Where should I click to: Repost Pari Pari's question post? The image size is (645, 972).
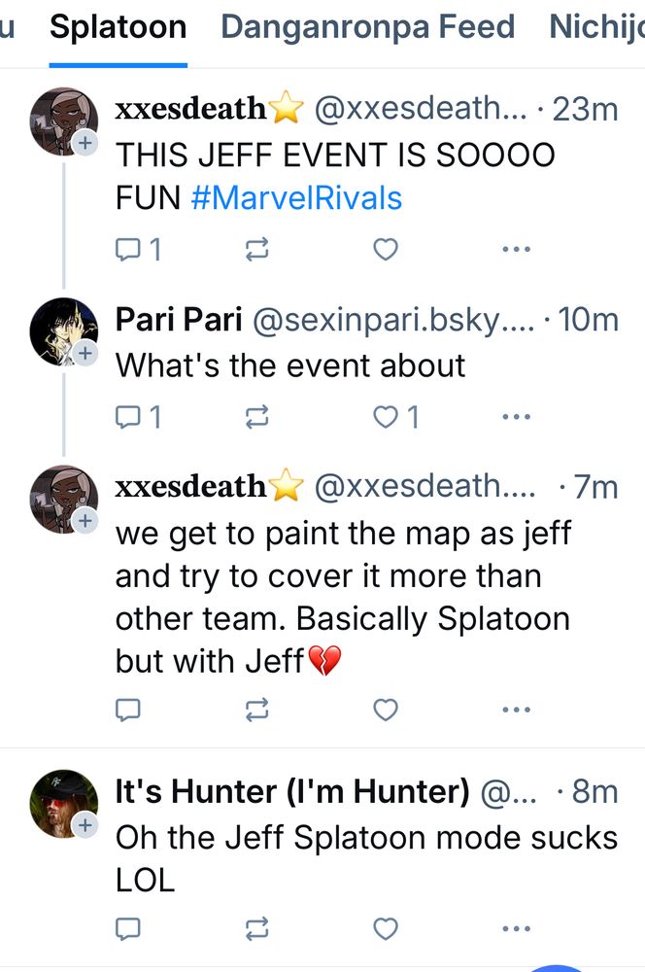[257, 417]
